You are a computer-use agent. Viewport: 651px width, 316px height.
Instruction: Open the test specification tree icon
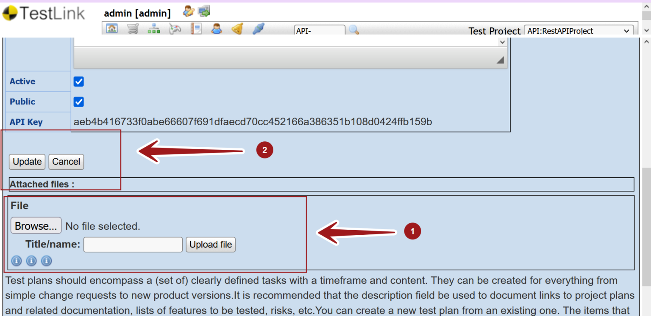pyautogui.click(x=153, y=28)
